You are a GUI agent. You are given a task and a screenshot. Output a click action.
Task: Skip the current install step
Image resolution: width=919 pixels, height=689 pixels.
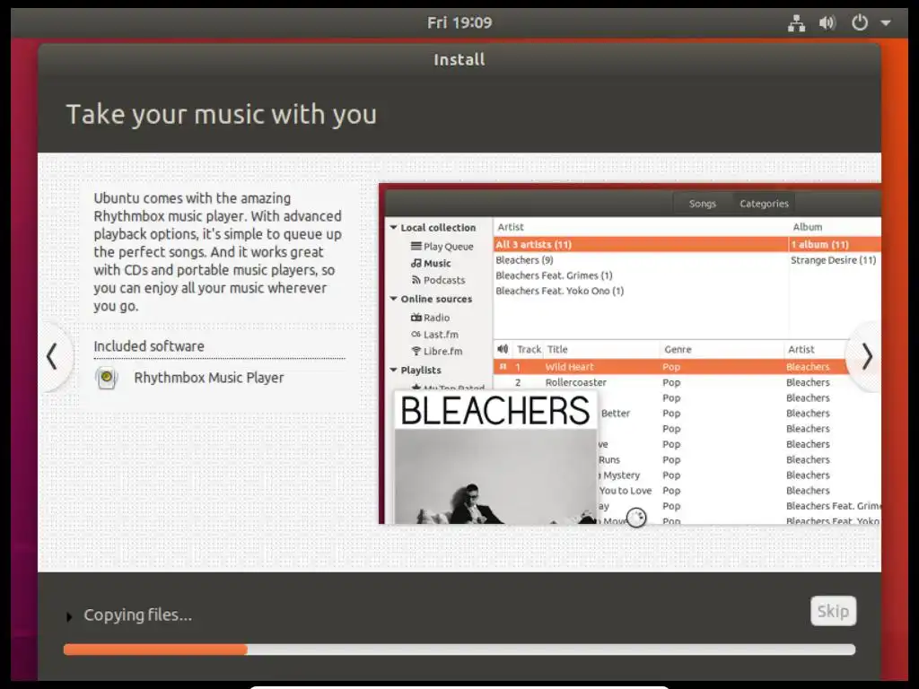click(x=833, y=611)
